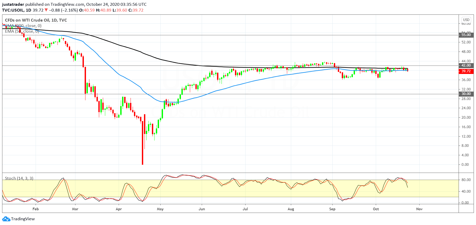
Task: Click the 55.00 horizontal line price label
Action: point(466,35)
